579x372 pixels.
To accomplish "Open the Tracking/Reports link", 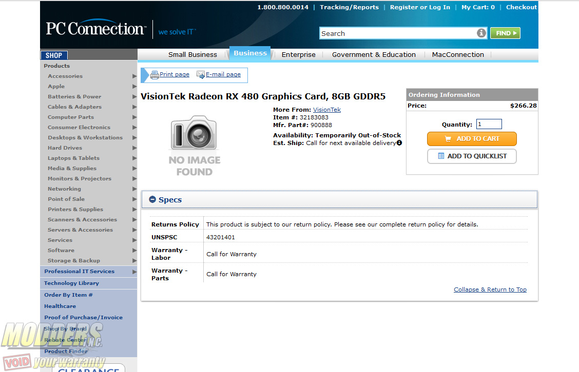I will point(350,7).
